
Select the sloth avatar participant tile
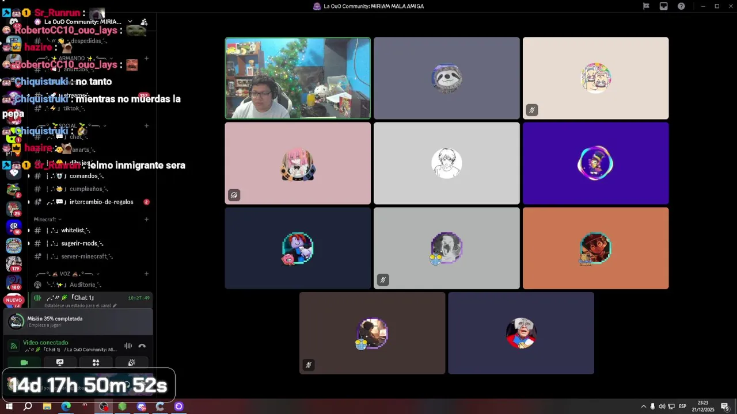point(447,78)
